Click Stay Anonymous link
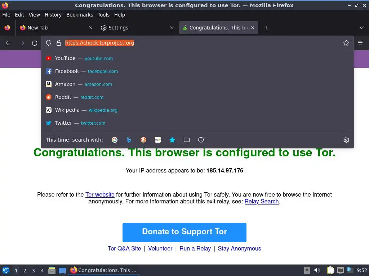The image size is (369, 276). coord(239,249)
